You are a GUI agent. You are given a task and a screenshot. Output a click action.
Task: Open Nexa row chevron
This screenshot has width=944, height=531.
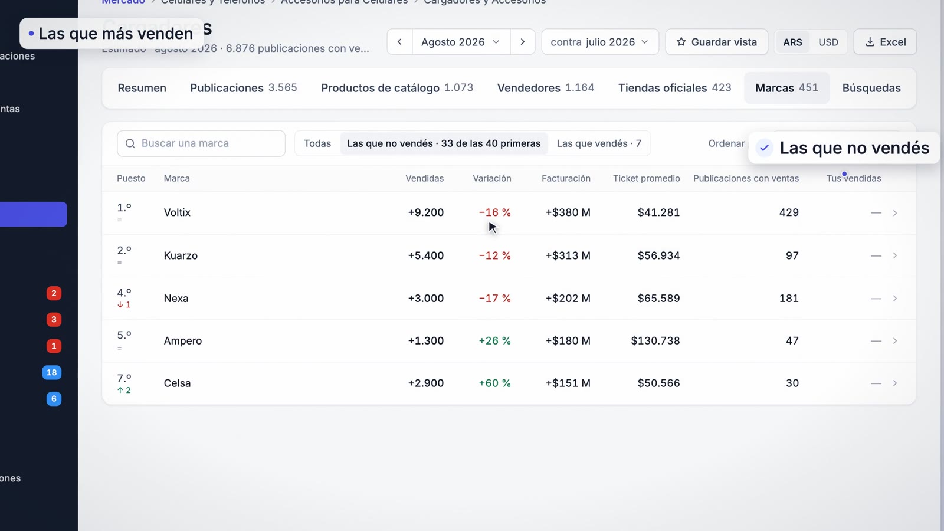[x=895, y=299]
